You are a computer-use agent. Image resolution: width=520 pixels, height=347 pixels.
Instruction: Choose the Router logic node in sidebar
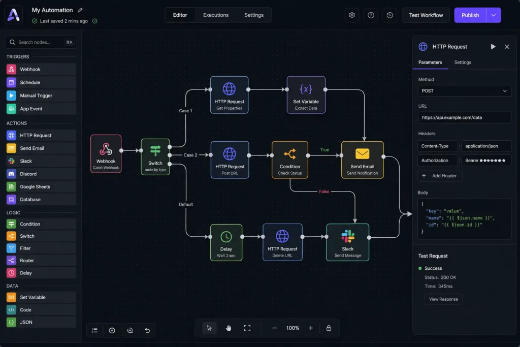[41, 261]
